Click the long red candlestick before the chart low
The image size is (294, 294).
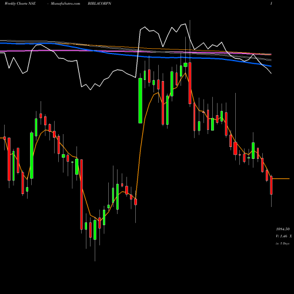(82, 195)
